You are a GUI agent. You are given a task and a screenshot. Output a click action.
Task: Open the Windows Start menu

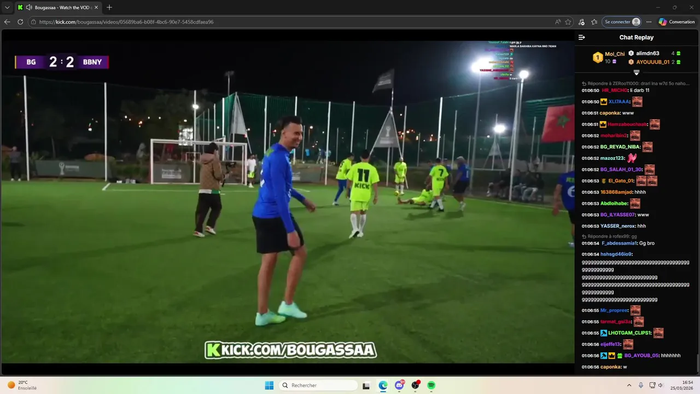click(269, 385)
